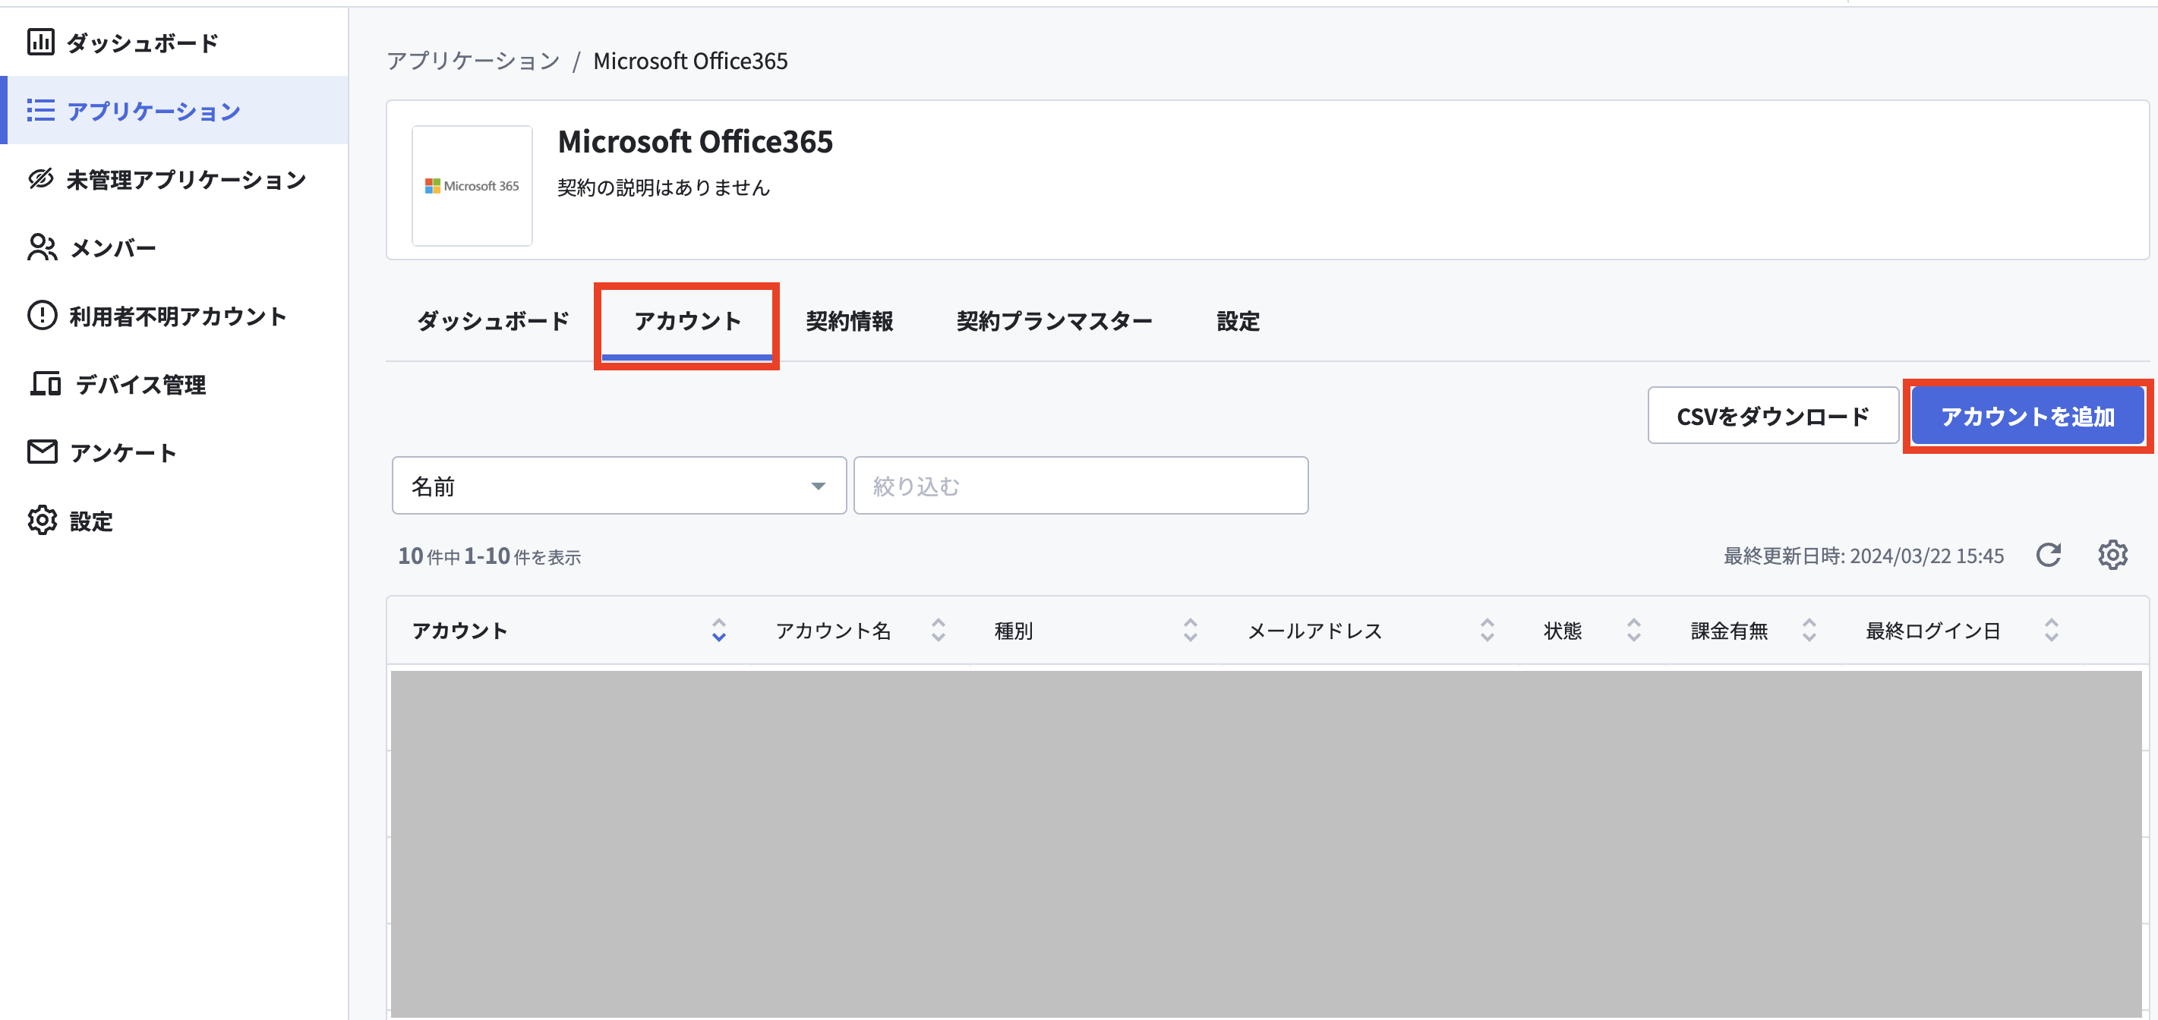Image resolution: width=2158 pixels, height=1020 pixels.
Task: Click the 契約の説明はありません description text
Action: 664,187
